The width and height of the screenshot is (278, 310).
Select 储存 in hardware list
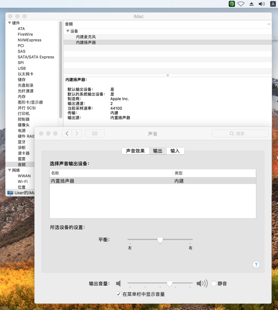[x=22, y=80]
